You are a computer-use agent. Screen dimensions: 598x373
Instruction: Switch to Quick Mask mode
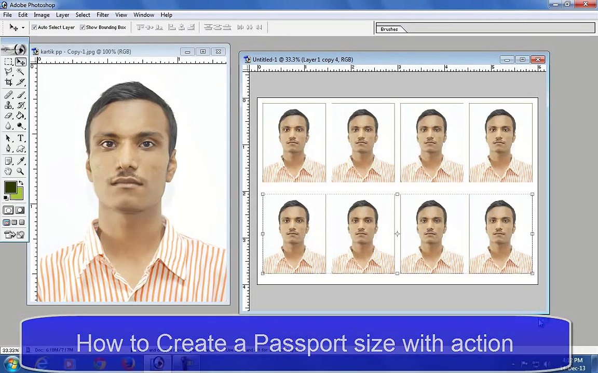pyautogui.click(x=20, y=210)
